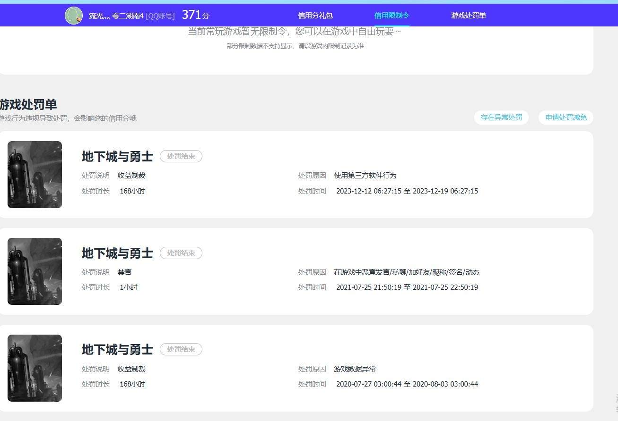Click the 部分限制数据不支持显示 note
The height and width of the screenshot is (421, 618).
coord(295,46)
